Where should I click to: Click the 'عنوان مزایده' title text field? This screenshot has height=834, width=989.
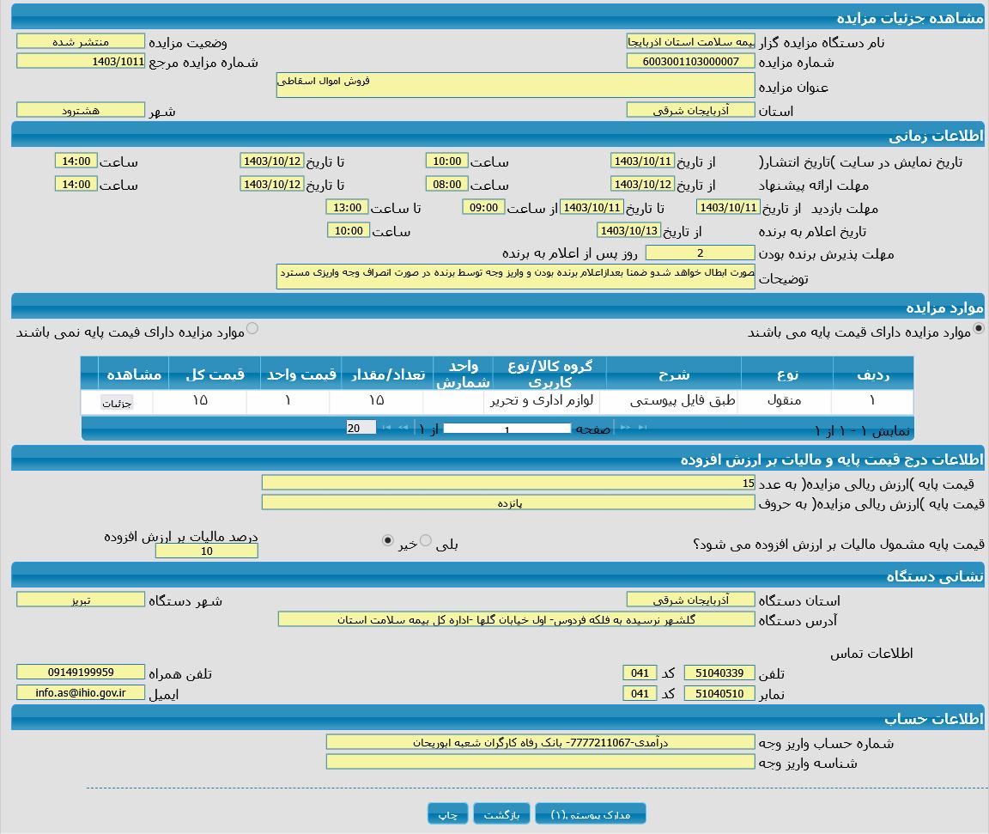pyautogui.click(x=515, y=85)
